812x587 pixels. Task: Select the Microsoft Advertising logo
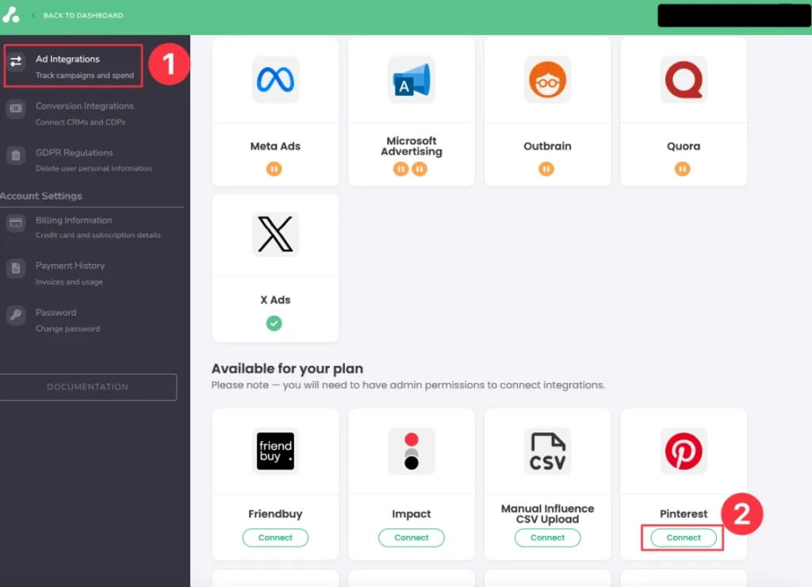tap(412, 79)
